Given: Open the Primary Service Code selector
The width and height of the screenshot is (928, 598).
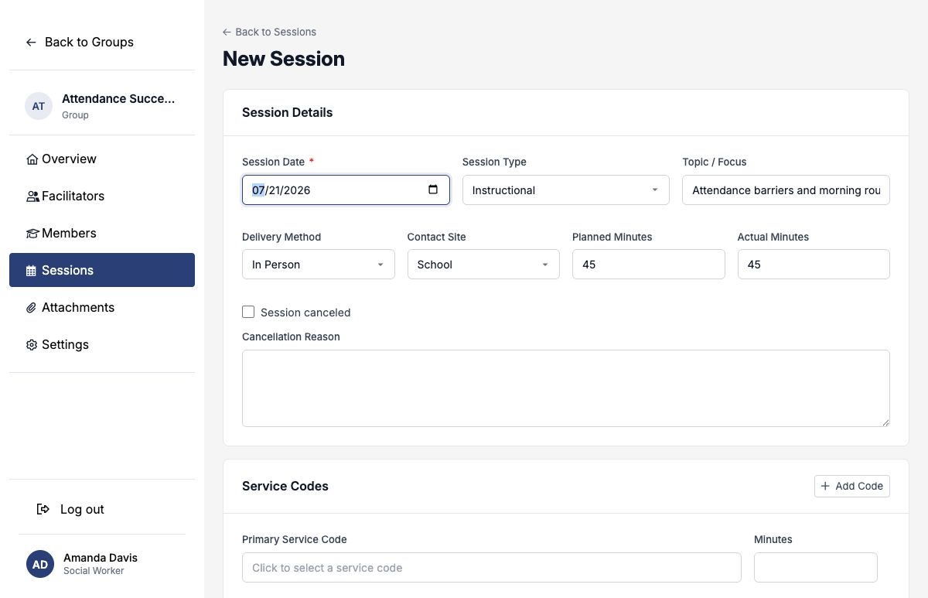Looking at the screenshot, I should [x=492, y=567].
